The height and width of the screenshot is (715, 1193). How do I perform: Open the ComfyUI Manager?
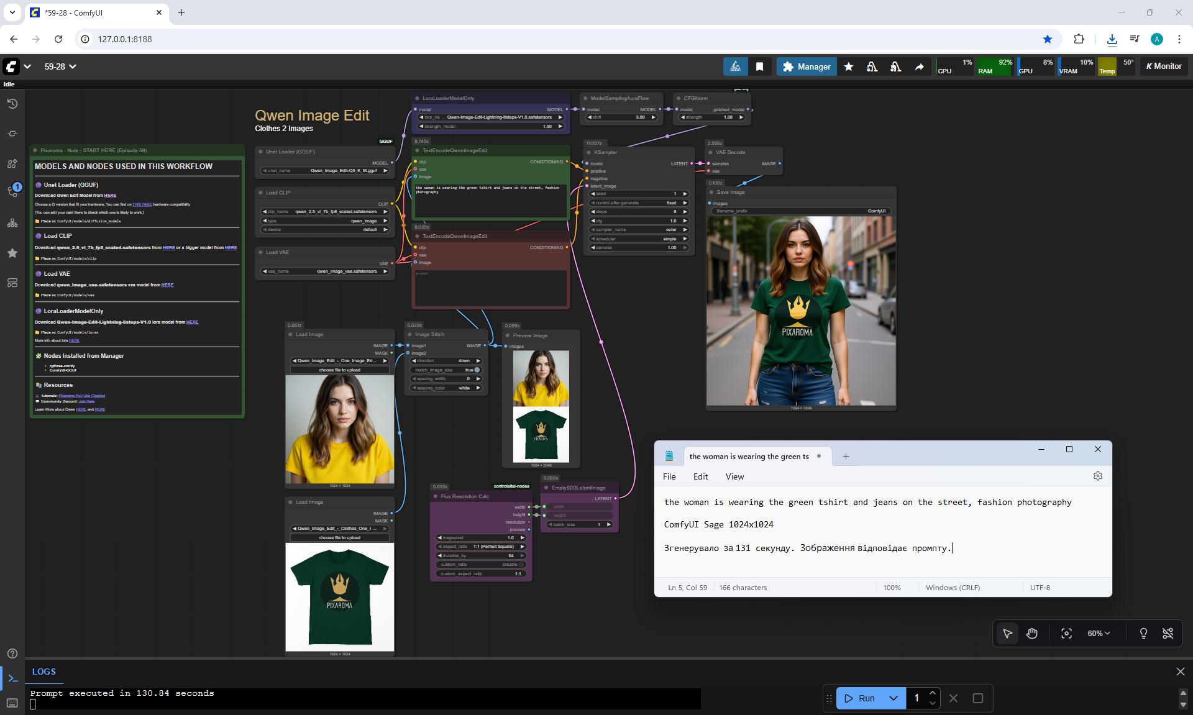807,66
